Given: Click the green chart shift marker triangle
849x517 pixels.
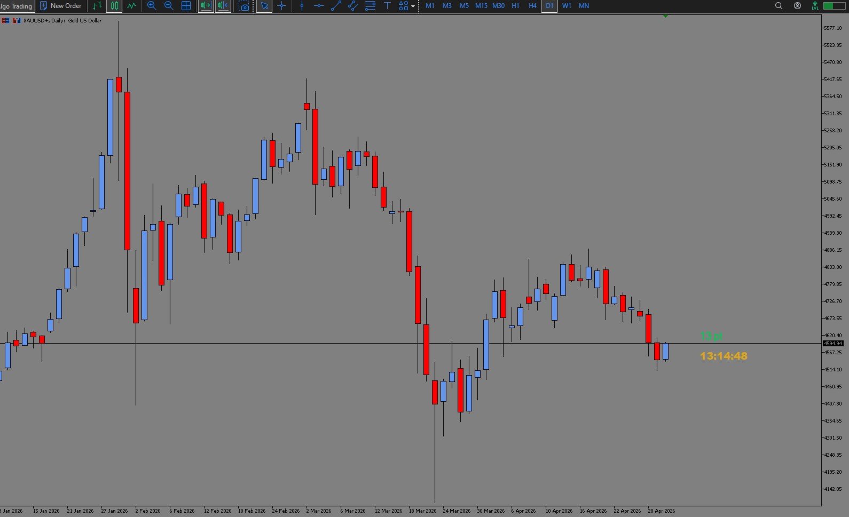Looking at the screenshot, I should click(665, 16).
